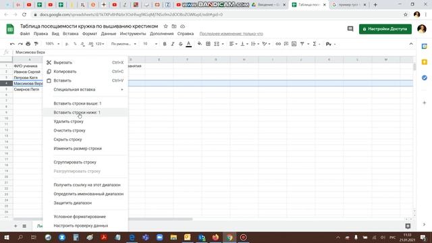Image resolution: width=432 pixels, height=243 pixels.
Task: Open cell borders tool
Action: click(208, 44)
